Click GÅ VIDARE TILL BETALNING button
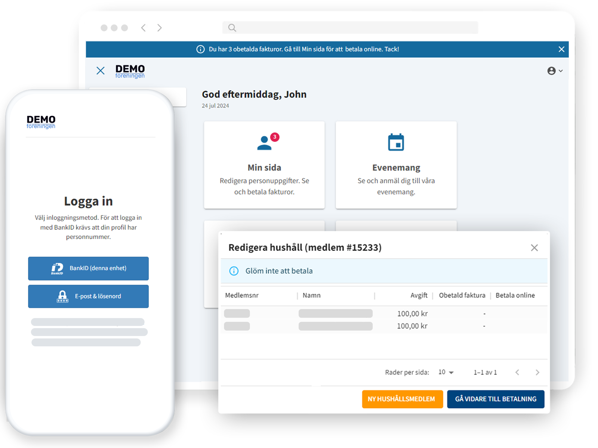The image size is (598, 448). [x=495, y=399]
